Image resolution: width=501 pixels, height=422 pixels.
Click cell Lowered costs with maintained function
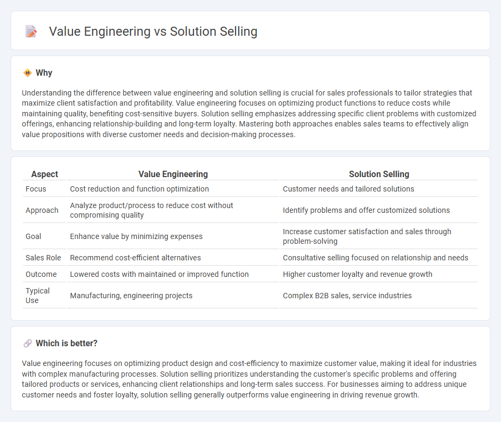click(173, 274)
